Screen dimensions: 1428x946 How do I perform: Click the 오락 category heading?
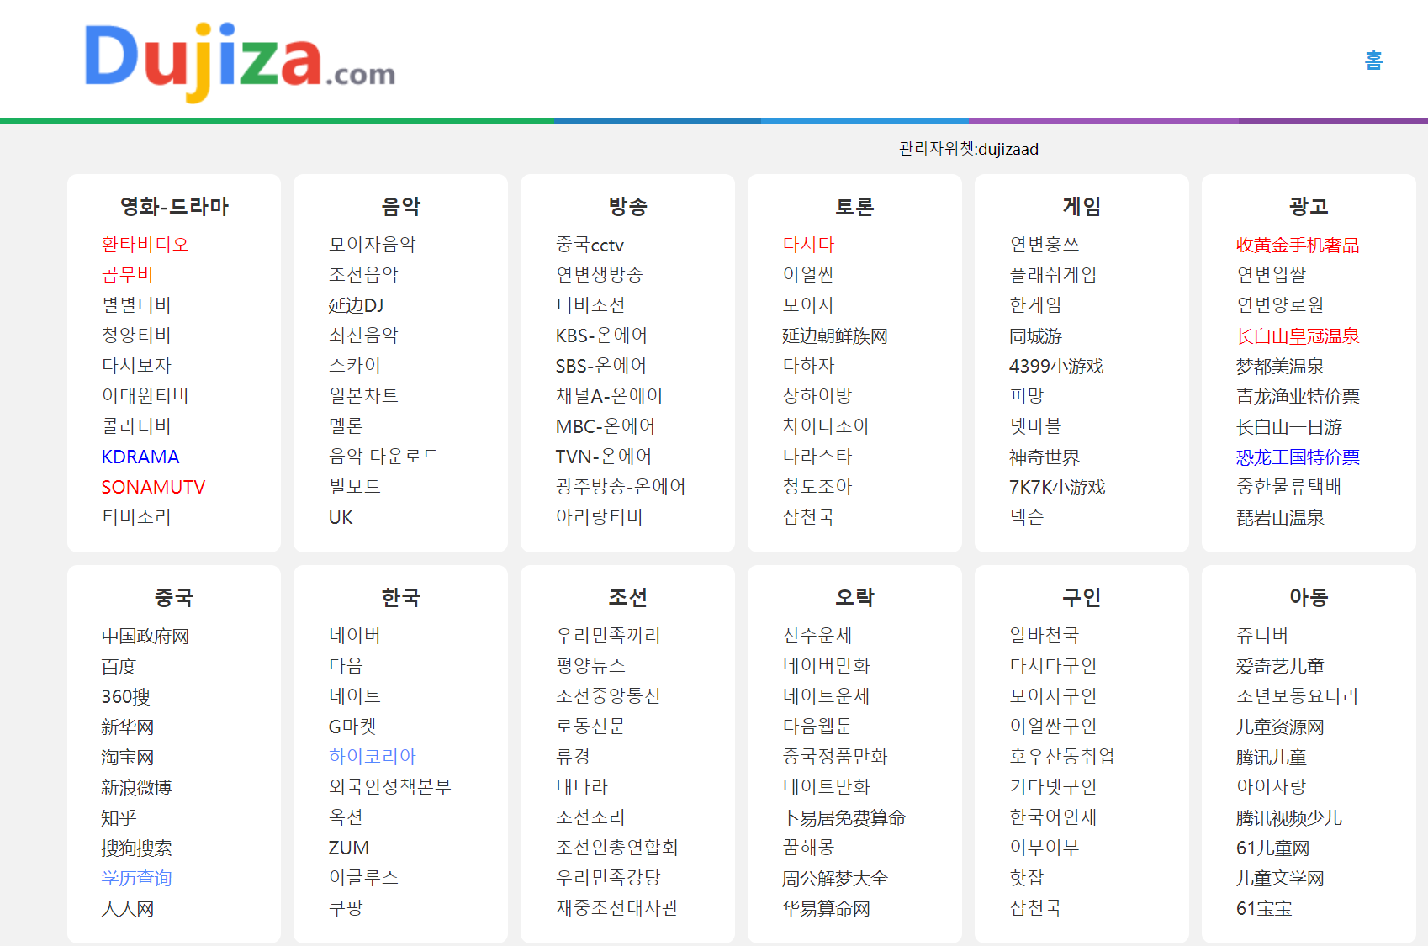click(854, 598)
